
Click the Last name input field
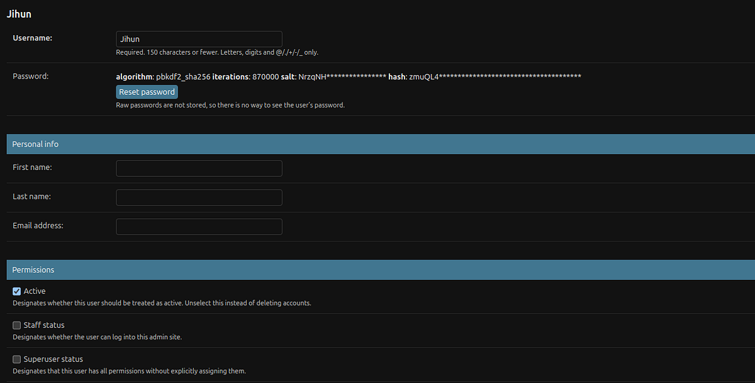[x=198, y=197]
